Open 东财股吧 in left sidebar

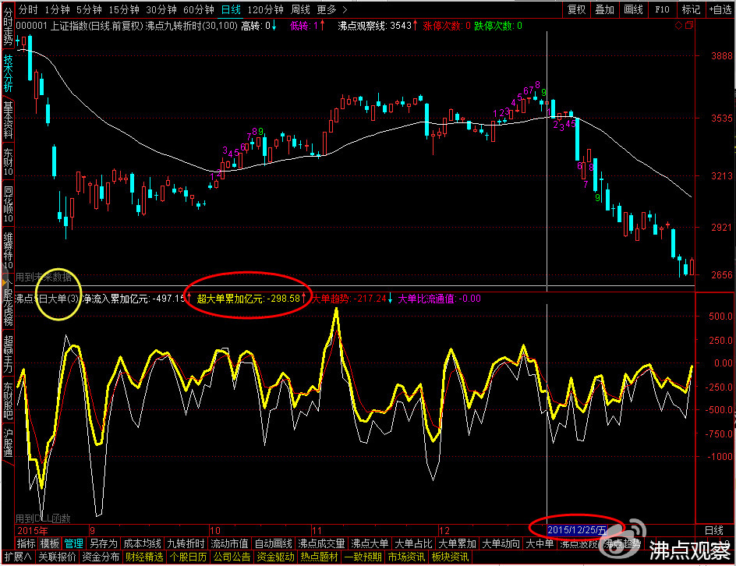(8, 400)
